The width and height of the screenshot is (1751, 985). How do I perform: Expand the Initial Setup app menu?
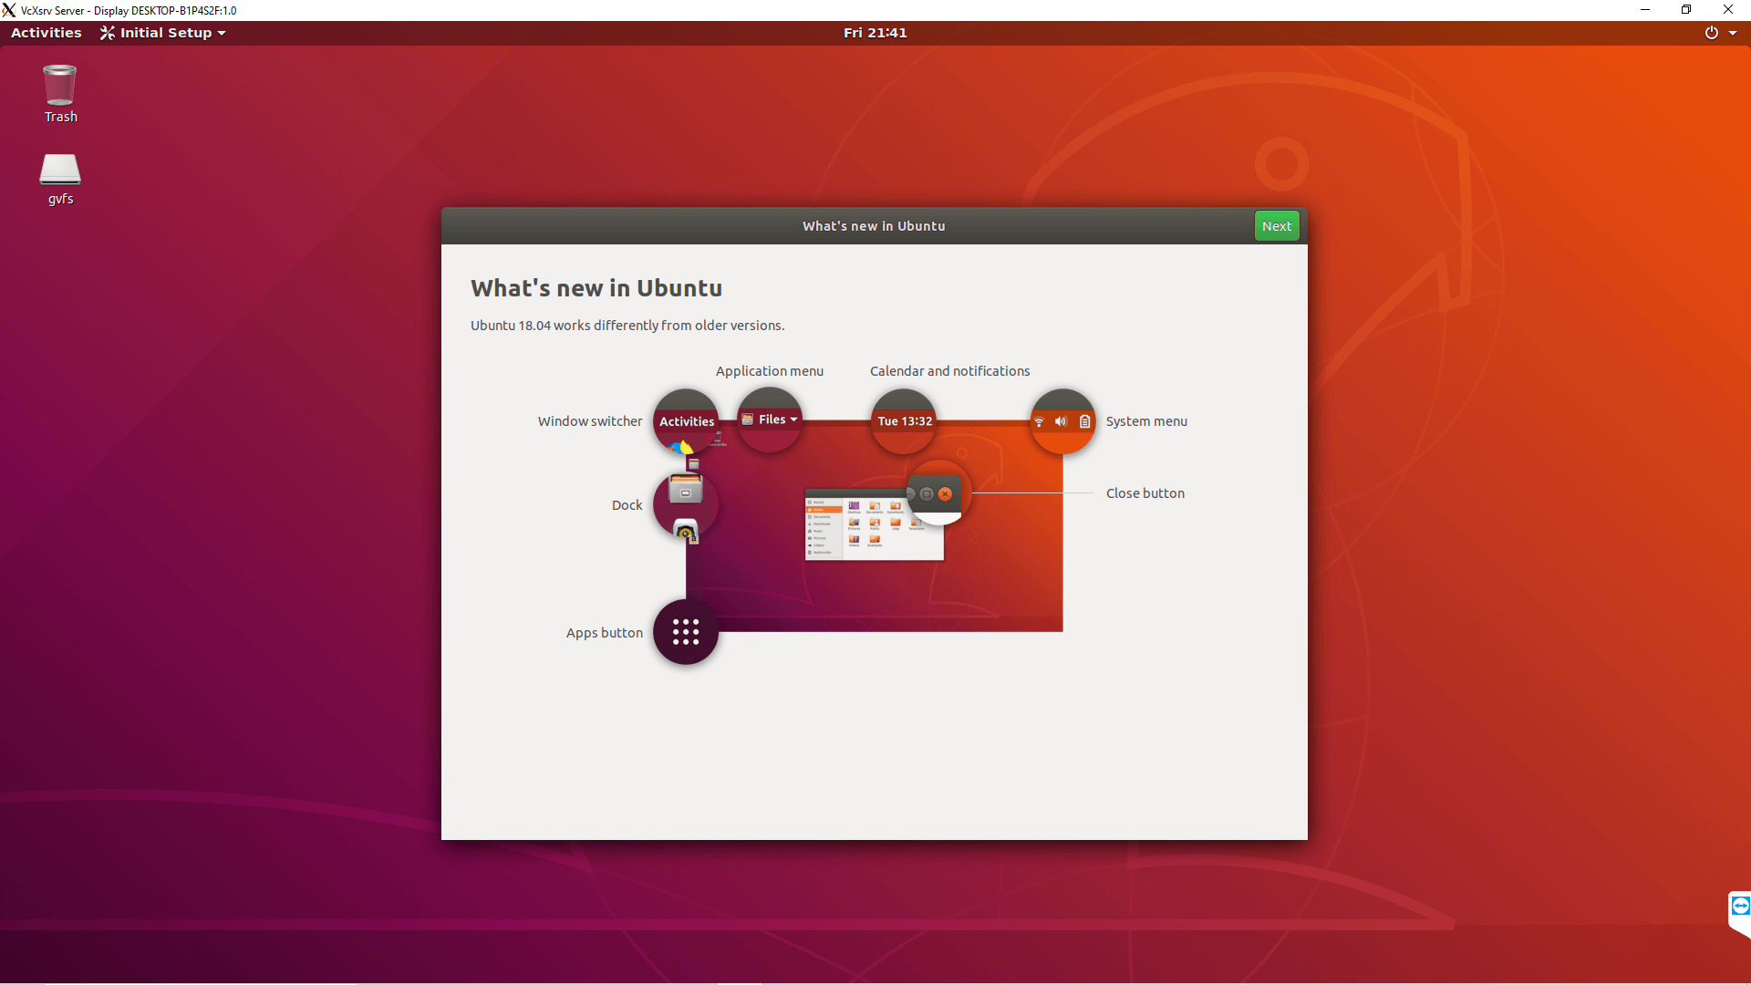[163, 33]
